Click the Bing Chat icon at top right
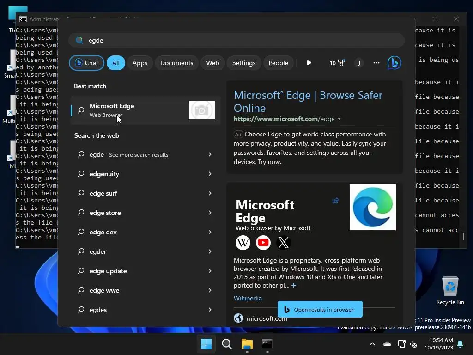The height and width of the screenshot is (355, 473). [394, 63]
